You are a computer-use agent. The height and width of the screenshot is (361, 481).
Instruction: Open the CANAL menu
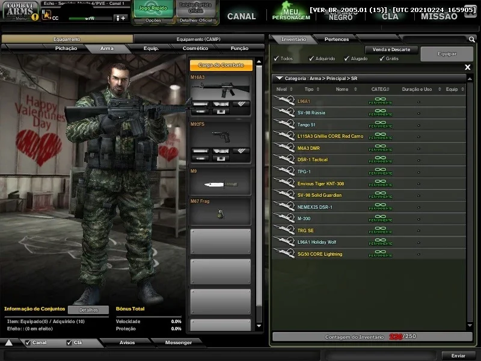coord(242,16)
